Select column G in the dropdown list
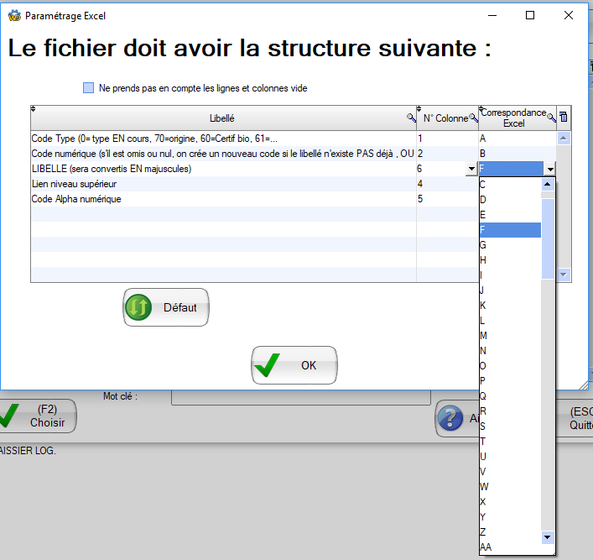The height and width of the screenshot is (560, 593). (x=483, y=244)
